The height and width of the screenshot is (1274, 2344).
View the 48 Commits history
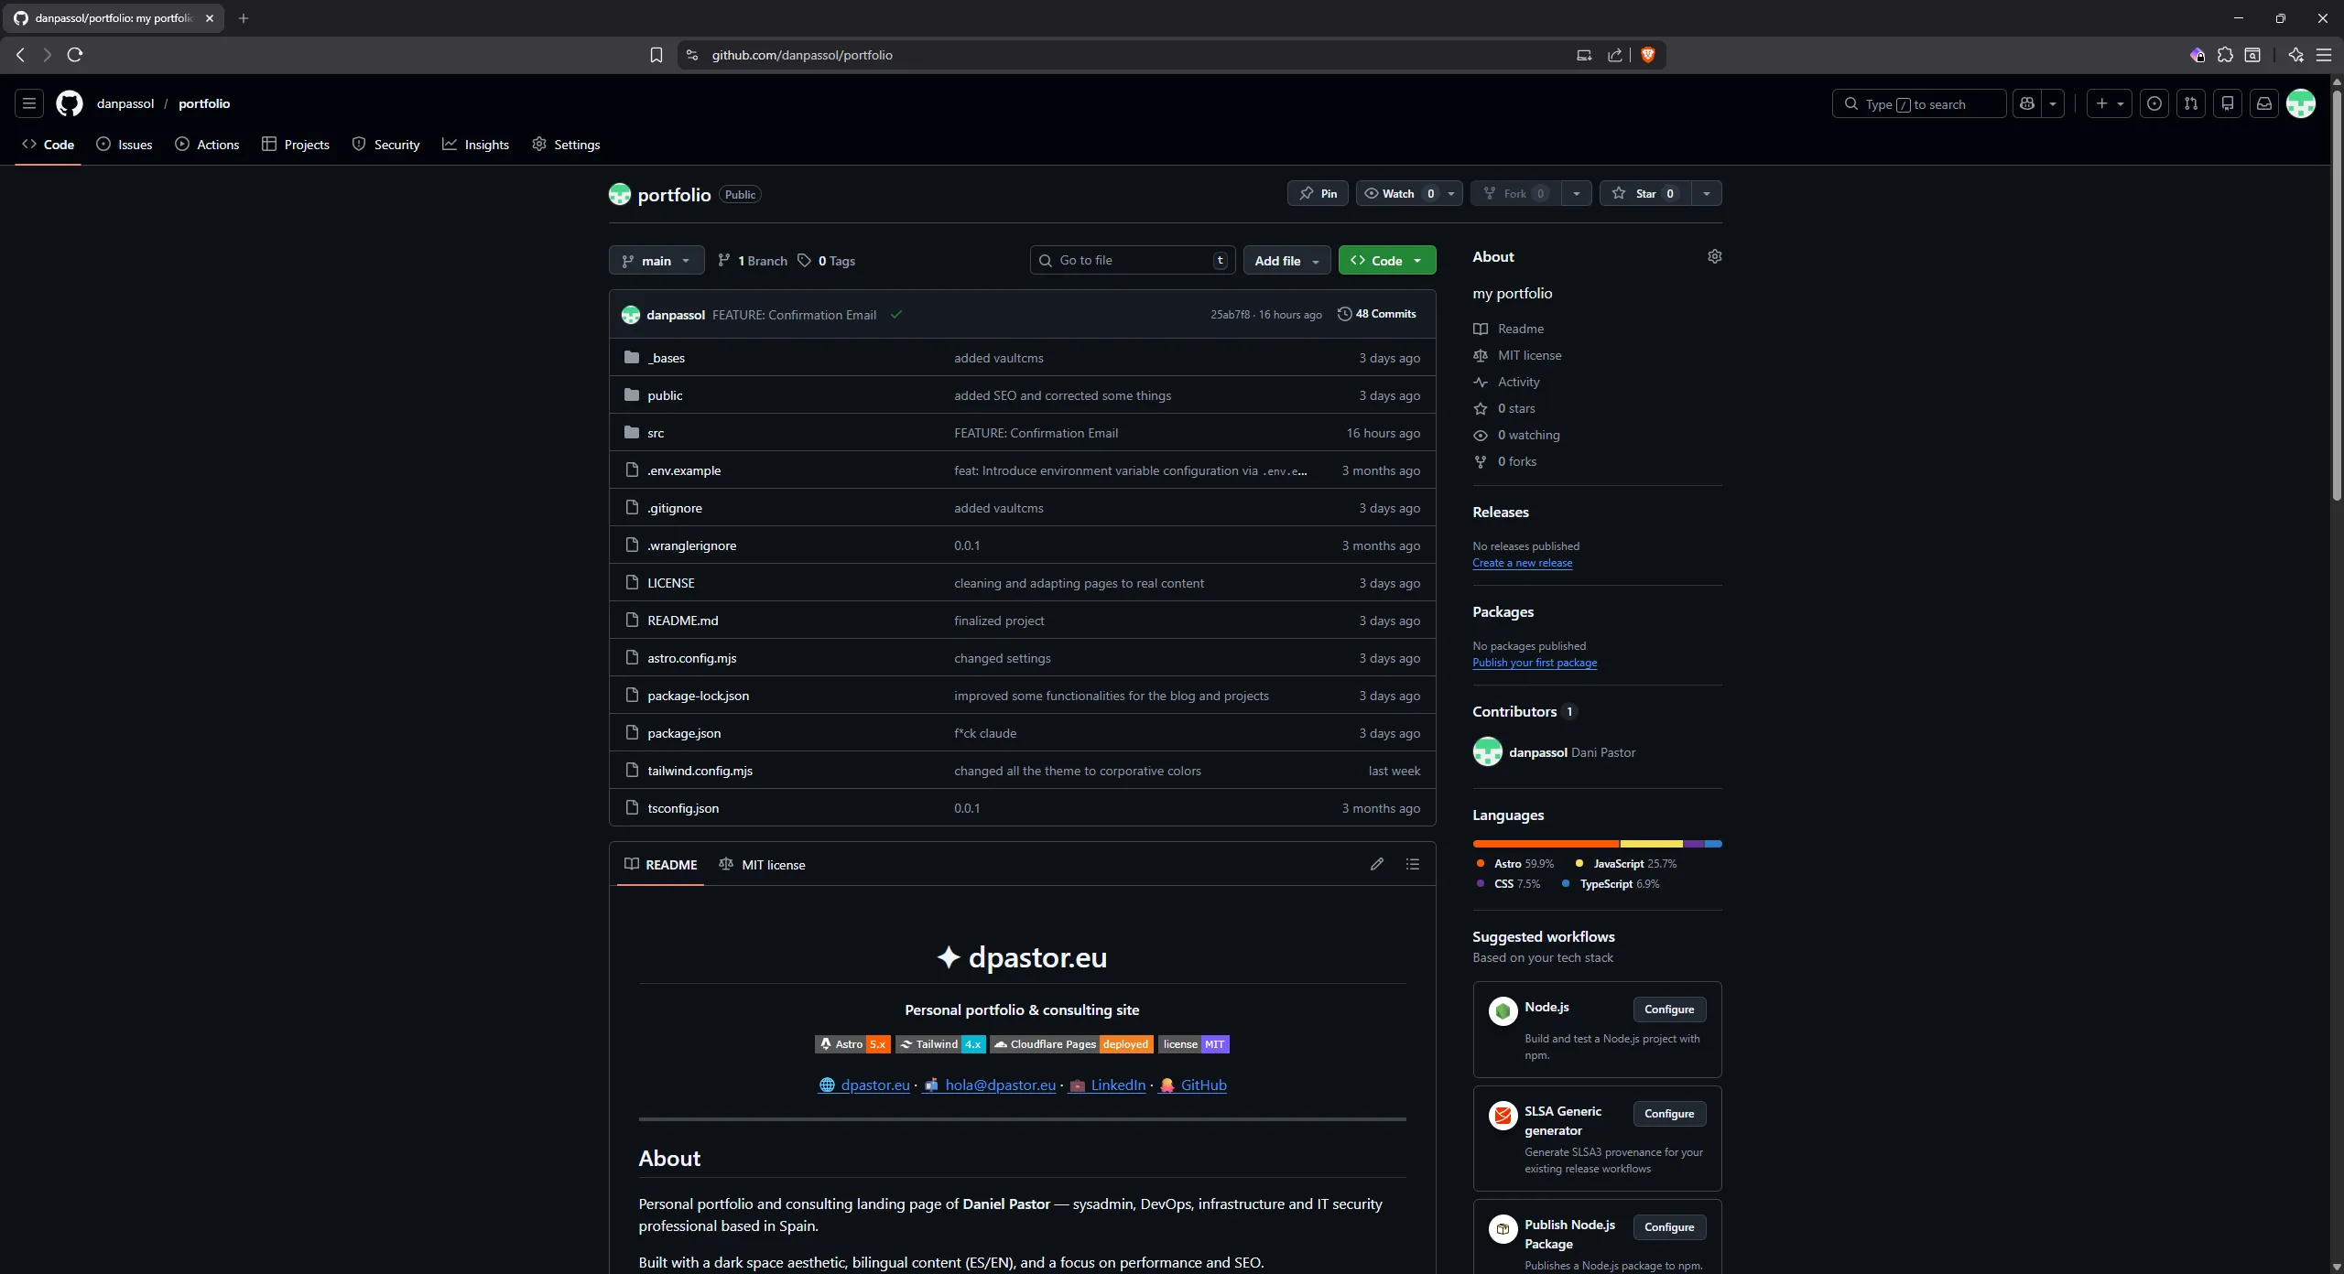click(1377, 314)
